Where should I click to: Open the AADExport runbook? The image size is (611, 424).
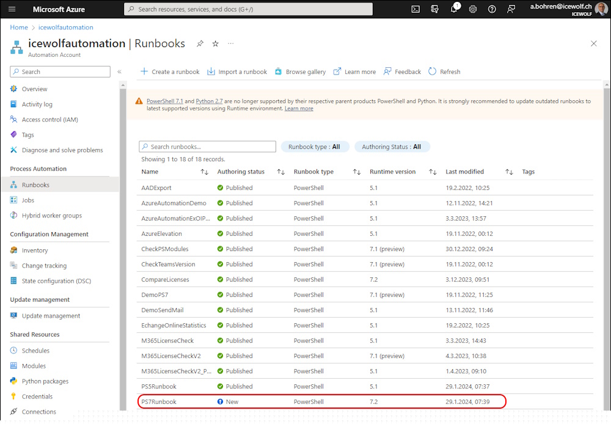coord(156,188)
